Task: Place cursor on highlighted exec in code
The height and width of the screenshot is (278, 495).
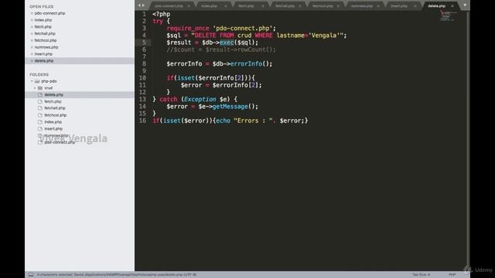Action: point(227,42)
